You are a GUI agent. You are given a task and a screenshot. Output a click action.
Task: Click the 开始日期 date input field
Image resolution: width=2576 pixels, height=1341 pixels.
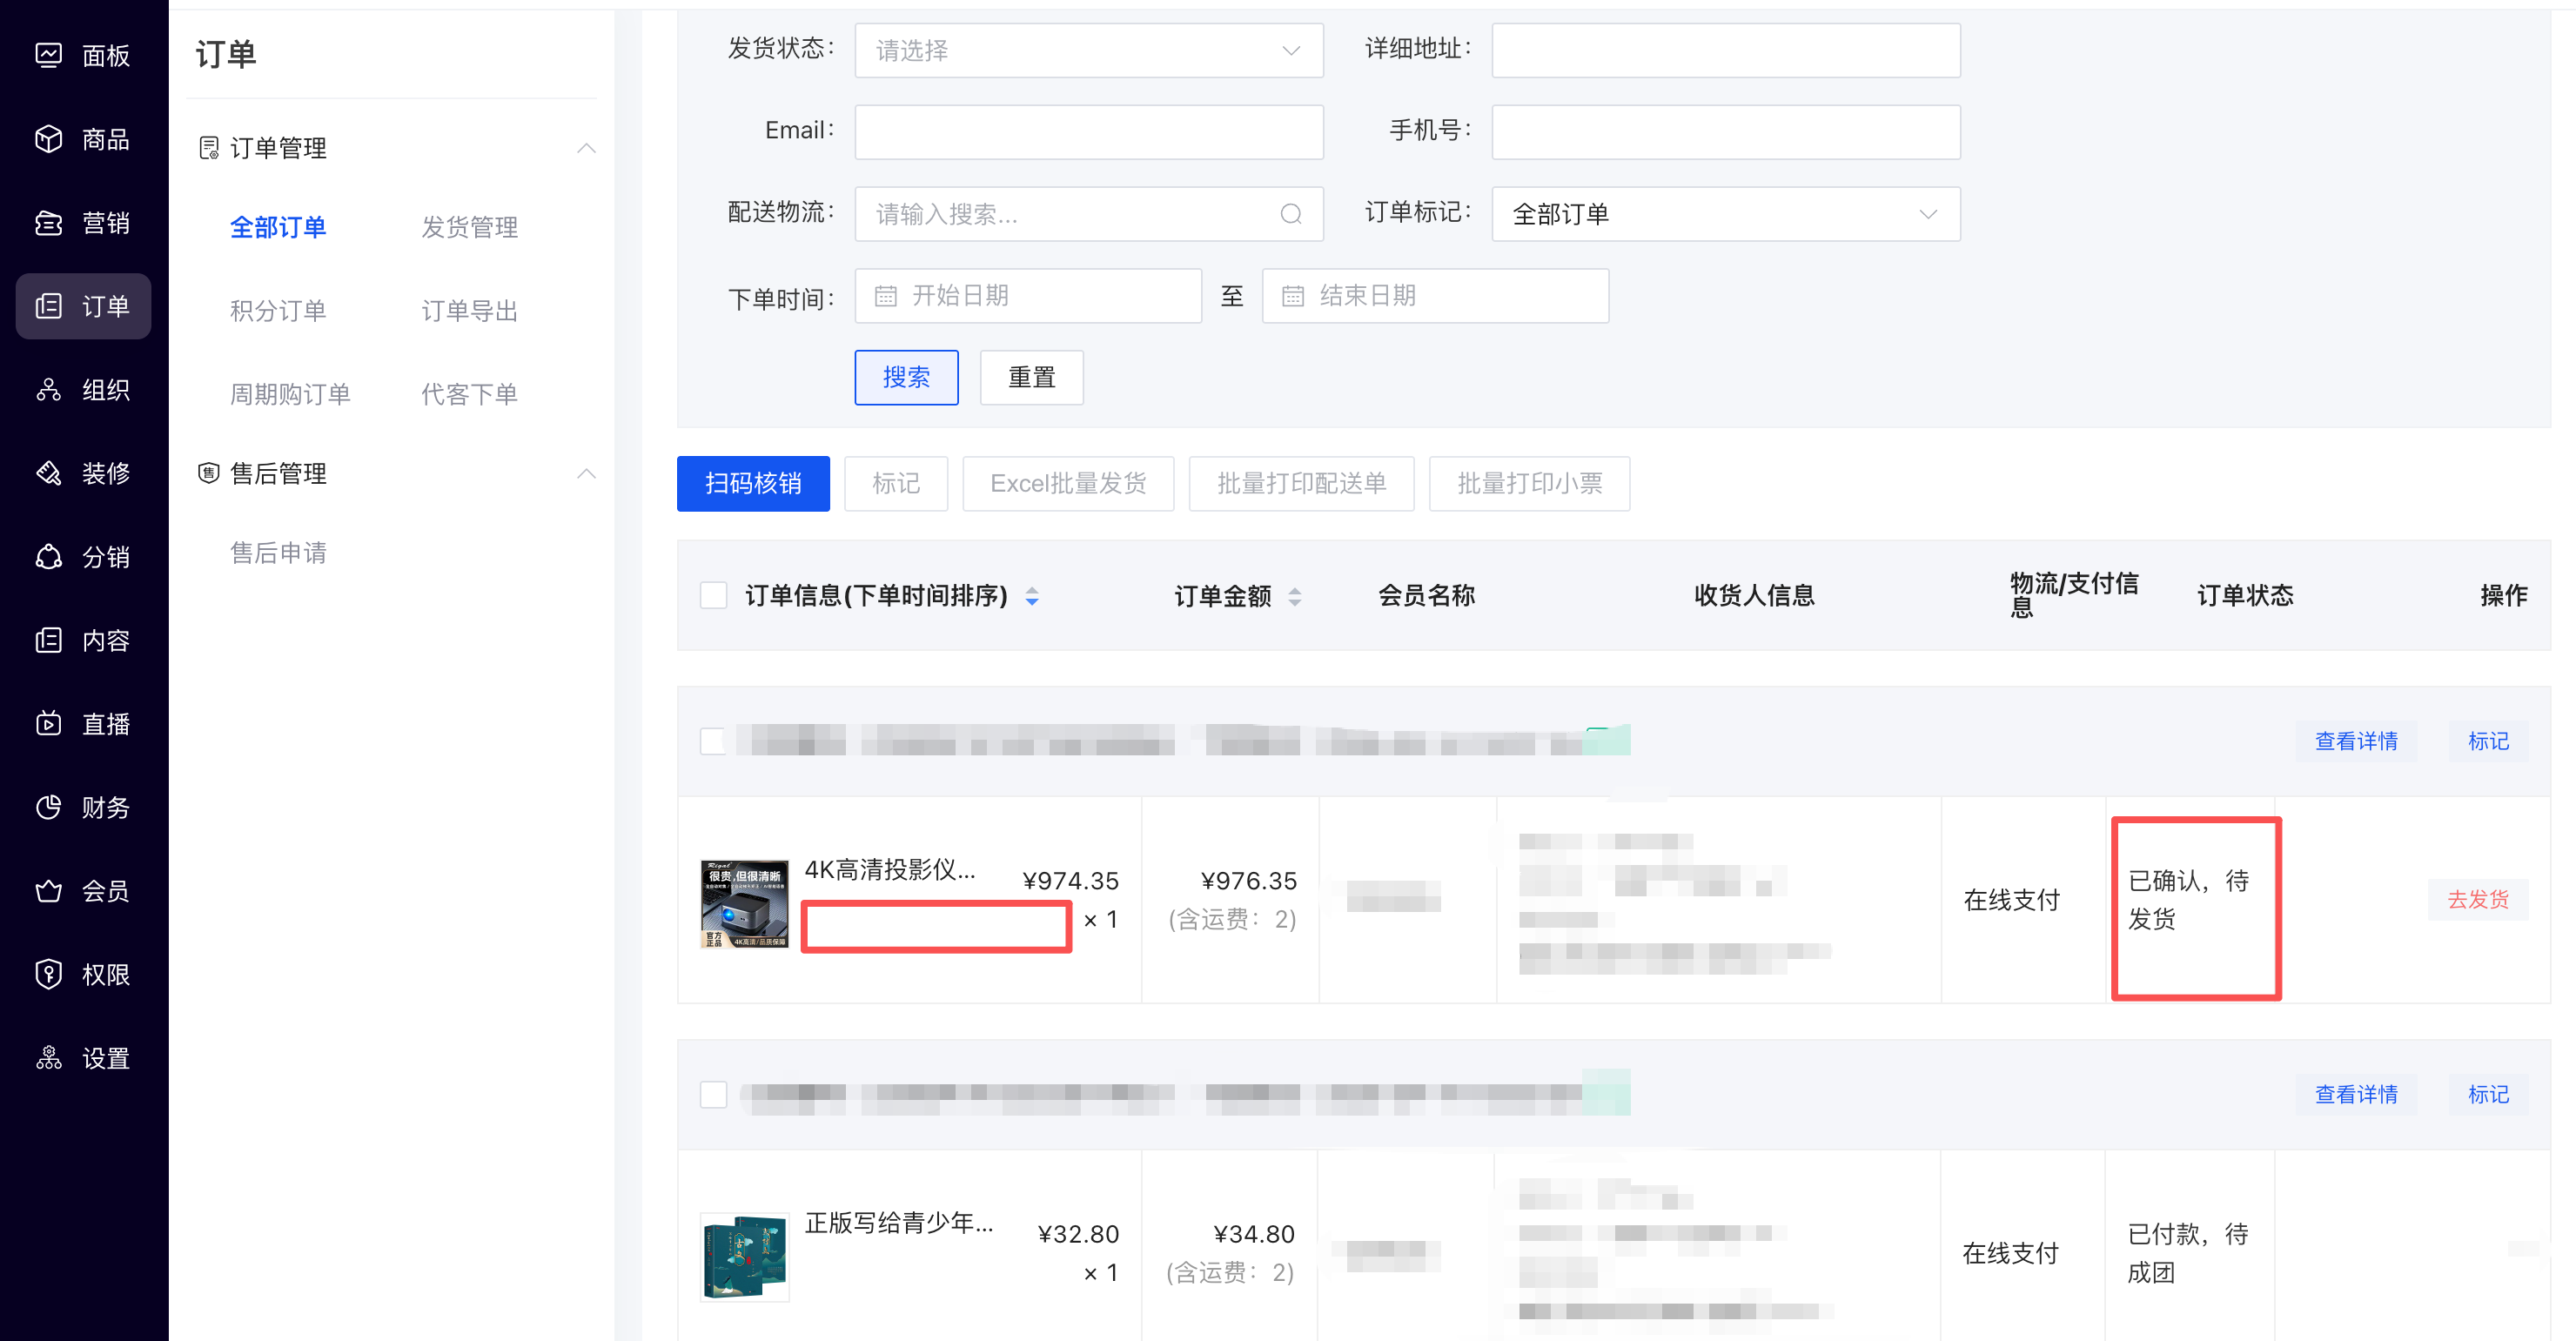[1028, 296]
